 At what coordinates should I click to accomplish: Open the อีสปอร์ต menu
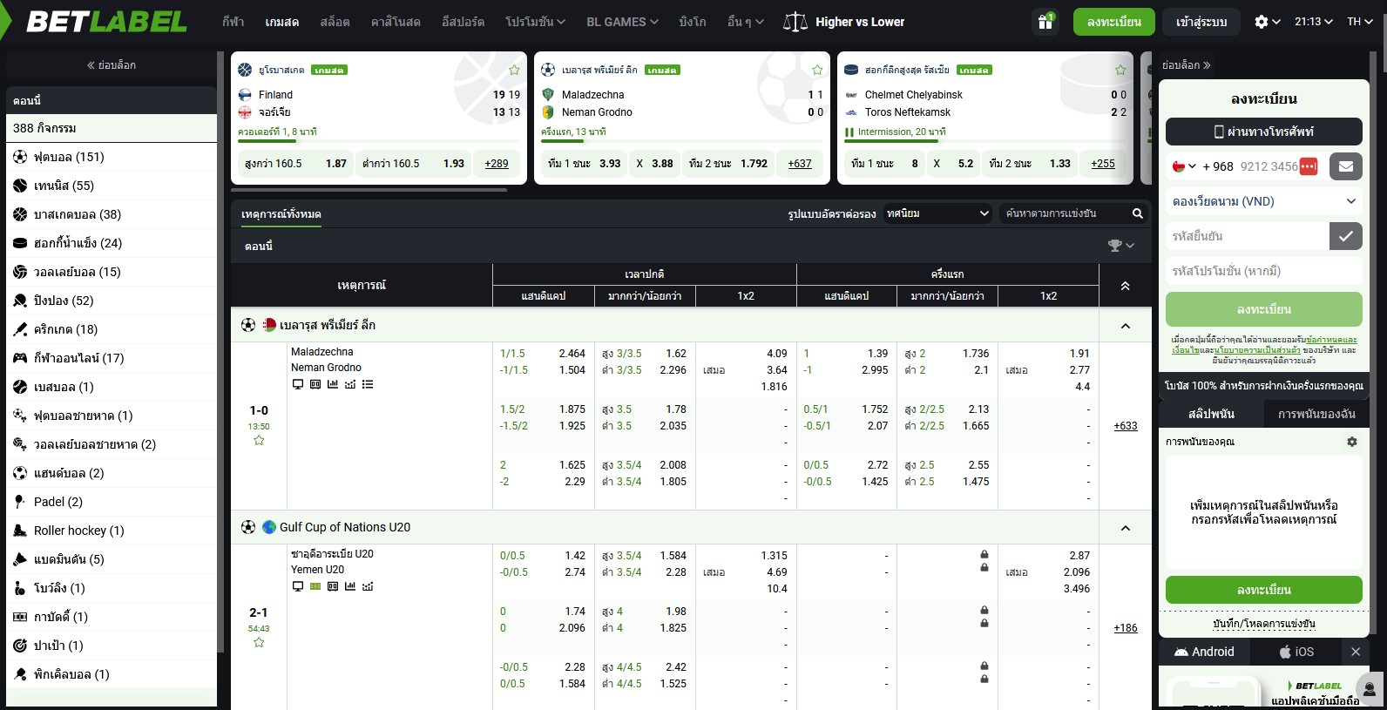pyautogui.click(x=463, y=22)
